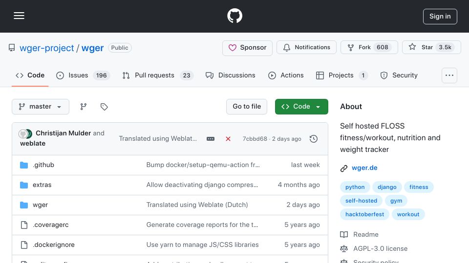
Task: Click the .github folder icon
Action: [24, 165]
